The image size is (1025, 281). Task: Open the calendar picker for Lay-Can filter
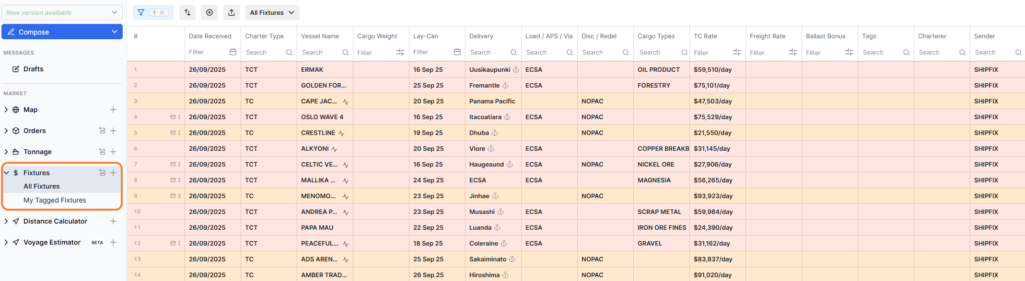coord(457,52)
